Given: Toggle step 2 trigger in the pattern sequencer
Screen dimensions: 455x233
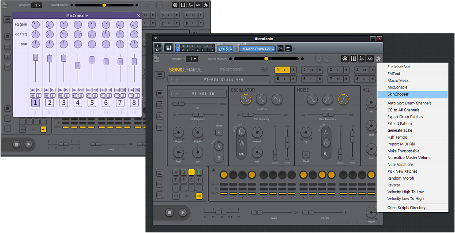Looking at the screenshot, I should click(x=233, y=174).
